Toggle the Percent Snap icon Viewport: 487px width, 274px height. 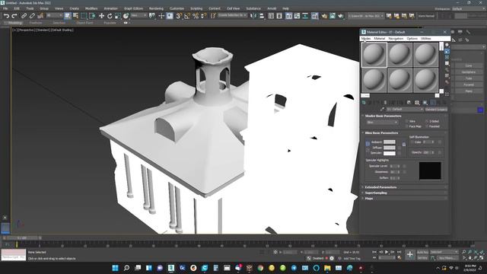tap(196, 16)
